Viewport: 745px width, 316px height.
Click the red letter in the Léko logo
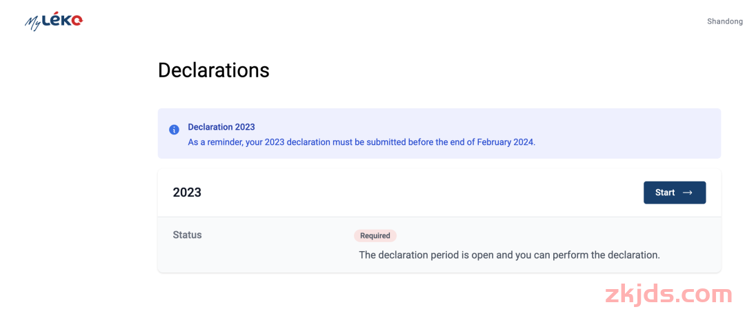(77, 21)
